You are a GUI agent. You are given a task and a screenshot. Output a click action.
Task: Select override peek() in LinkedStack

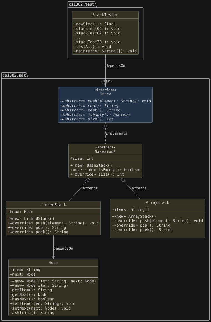click(38, 232)
